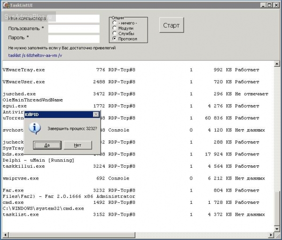Click horizontal scrollbar left arrow

tap(5, 235)
